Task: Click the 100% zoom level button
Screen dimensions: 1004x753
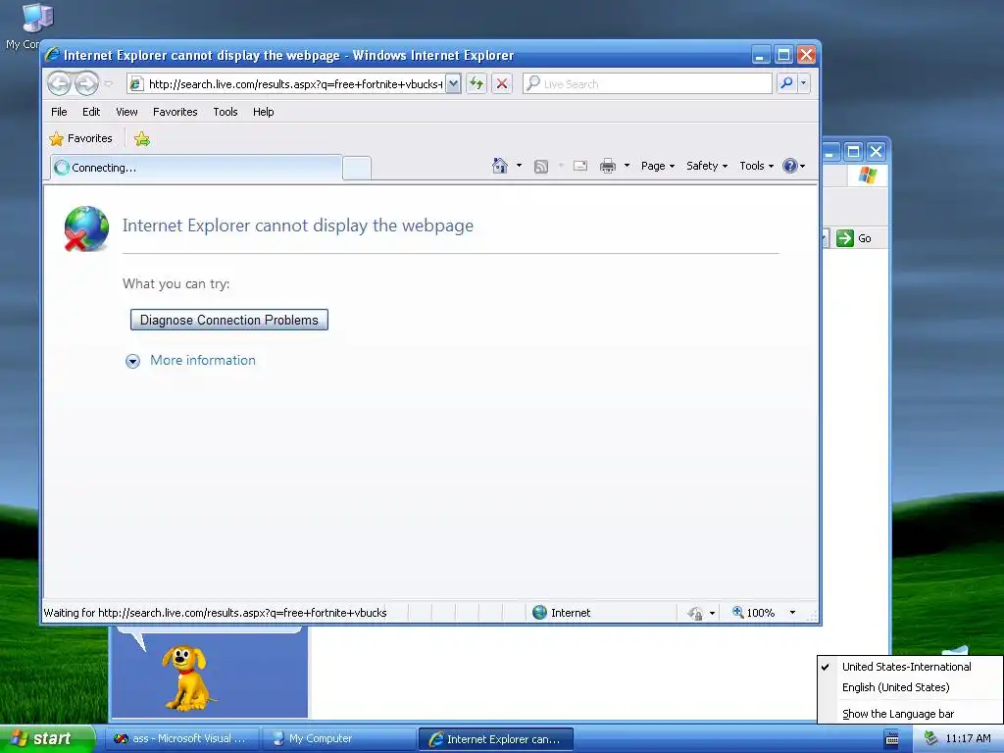Action: coord(754,613)
